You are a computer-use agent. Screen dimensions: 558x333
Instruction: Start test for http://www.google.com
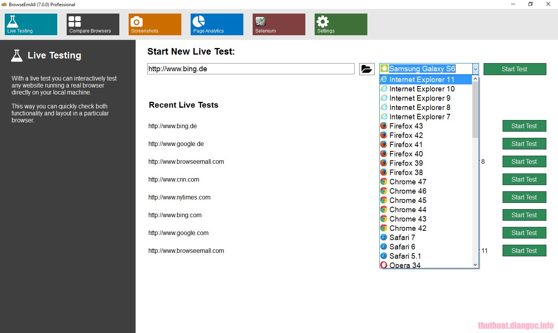coord(524,233)
